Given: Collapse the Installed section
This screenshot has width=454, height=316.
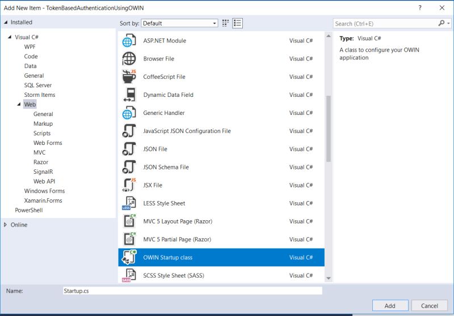Looking at the screenshot, I should [6, 22].
